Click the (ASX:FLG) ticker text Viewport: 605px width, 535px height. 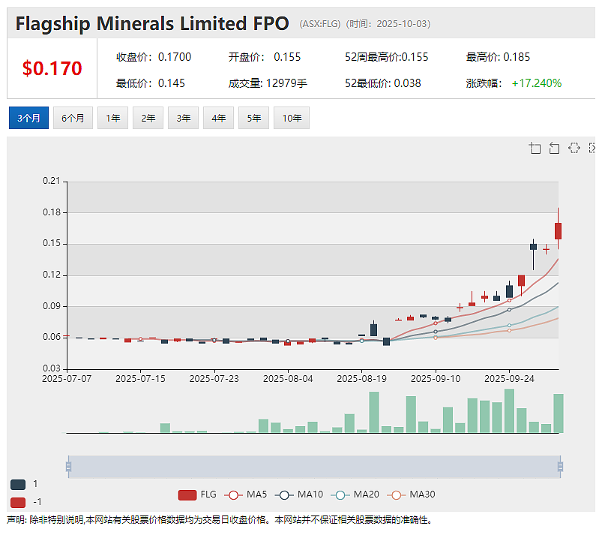pyautogui.click(x=320, y=24)
